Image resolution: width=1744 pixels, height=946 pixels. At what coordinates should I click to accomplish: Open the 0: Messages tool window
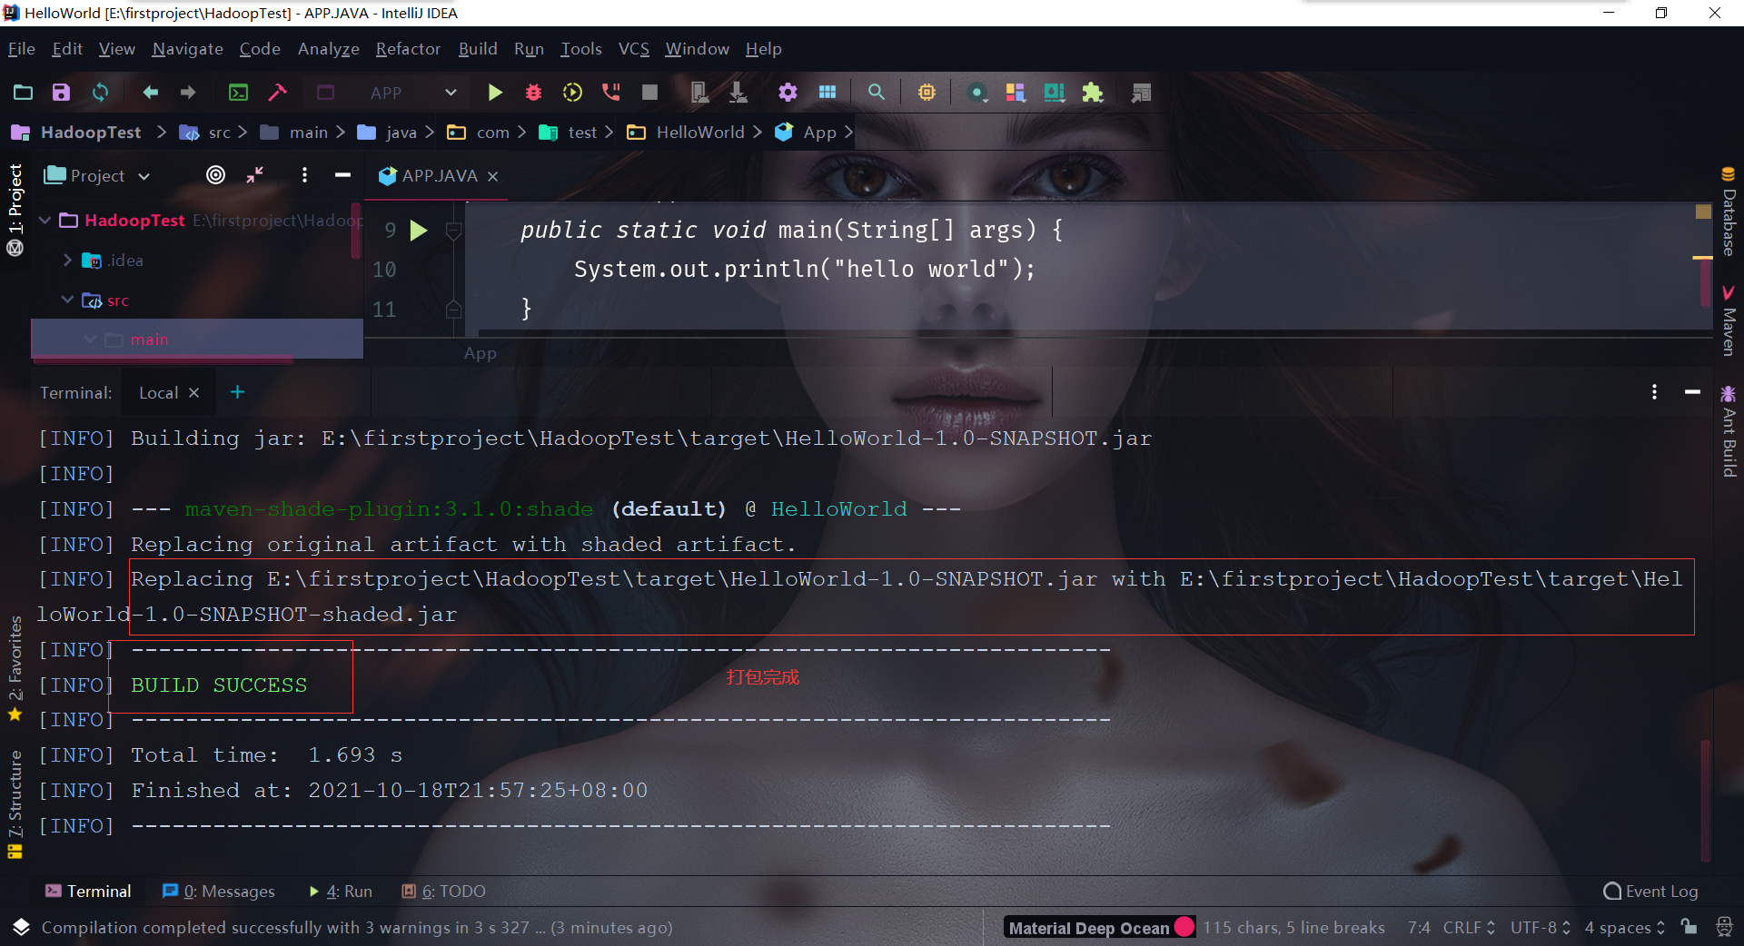click(x=218, y=892)
